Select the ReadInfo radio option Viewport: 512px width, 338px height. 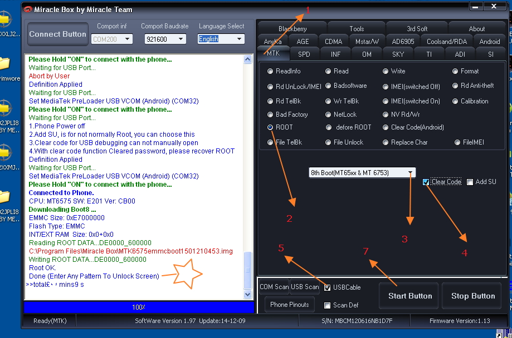(270, 71)
